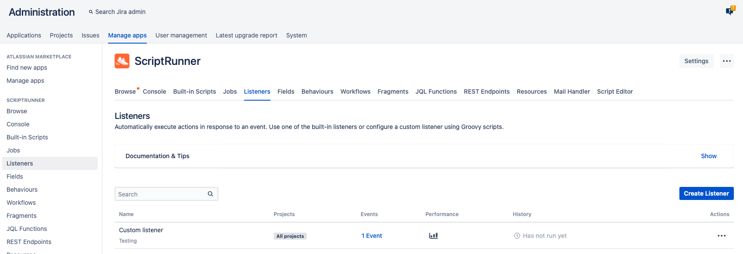Open Built-in Scripts in sidebar
This screenshot has height=254, width=743.
(27, 137)
